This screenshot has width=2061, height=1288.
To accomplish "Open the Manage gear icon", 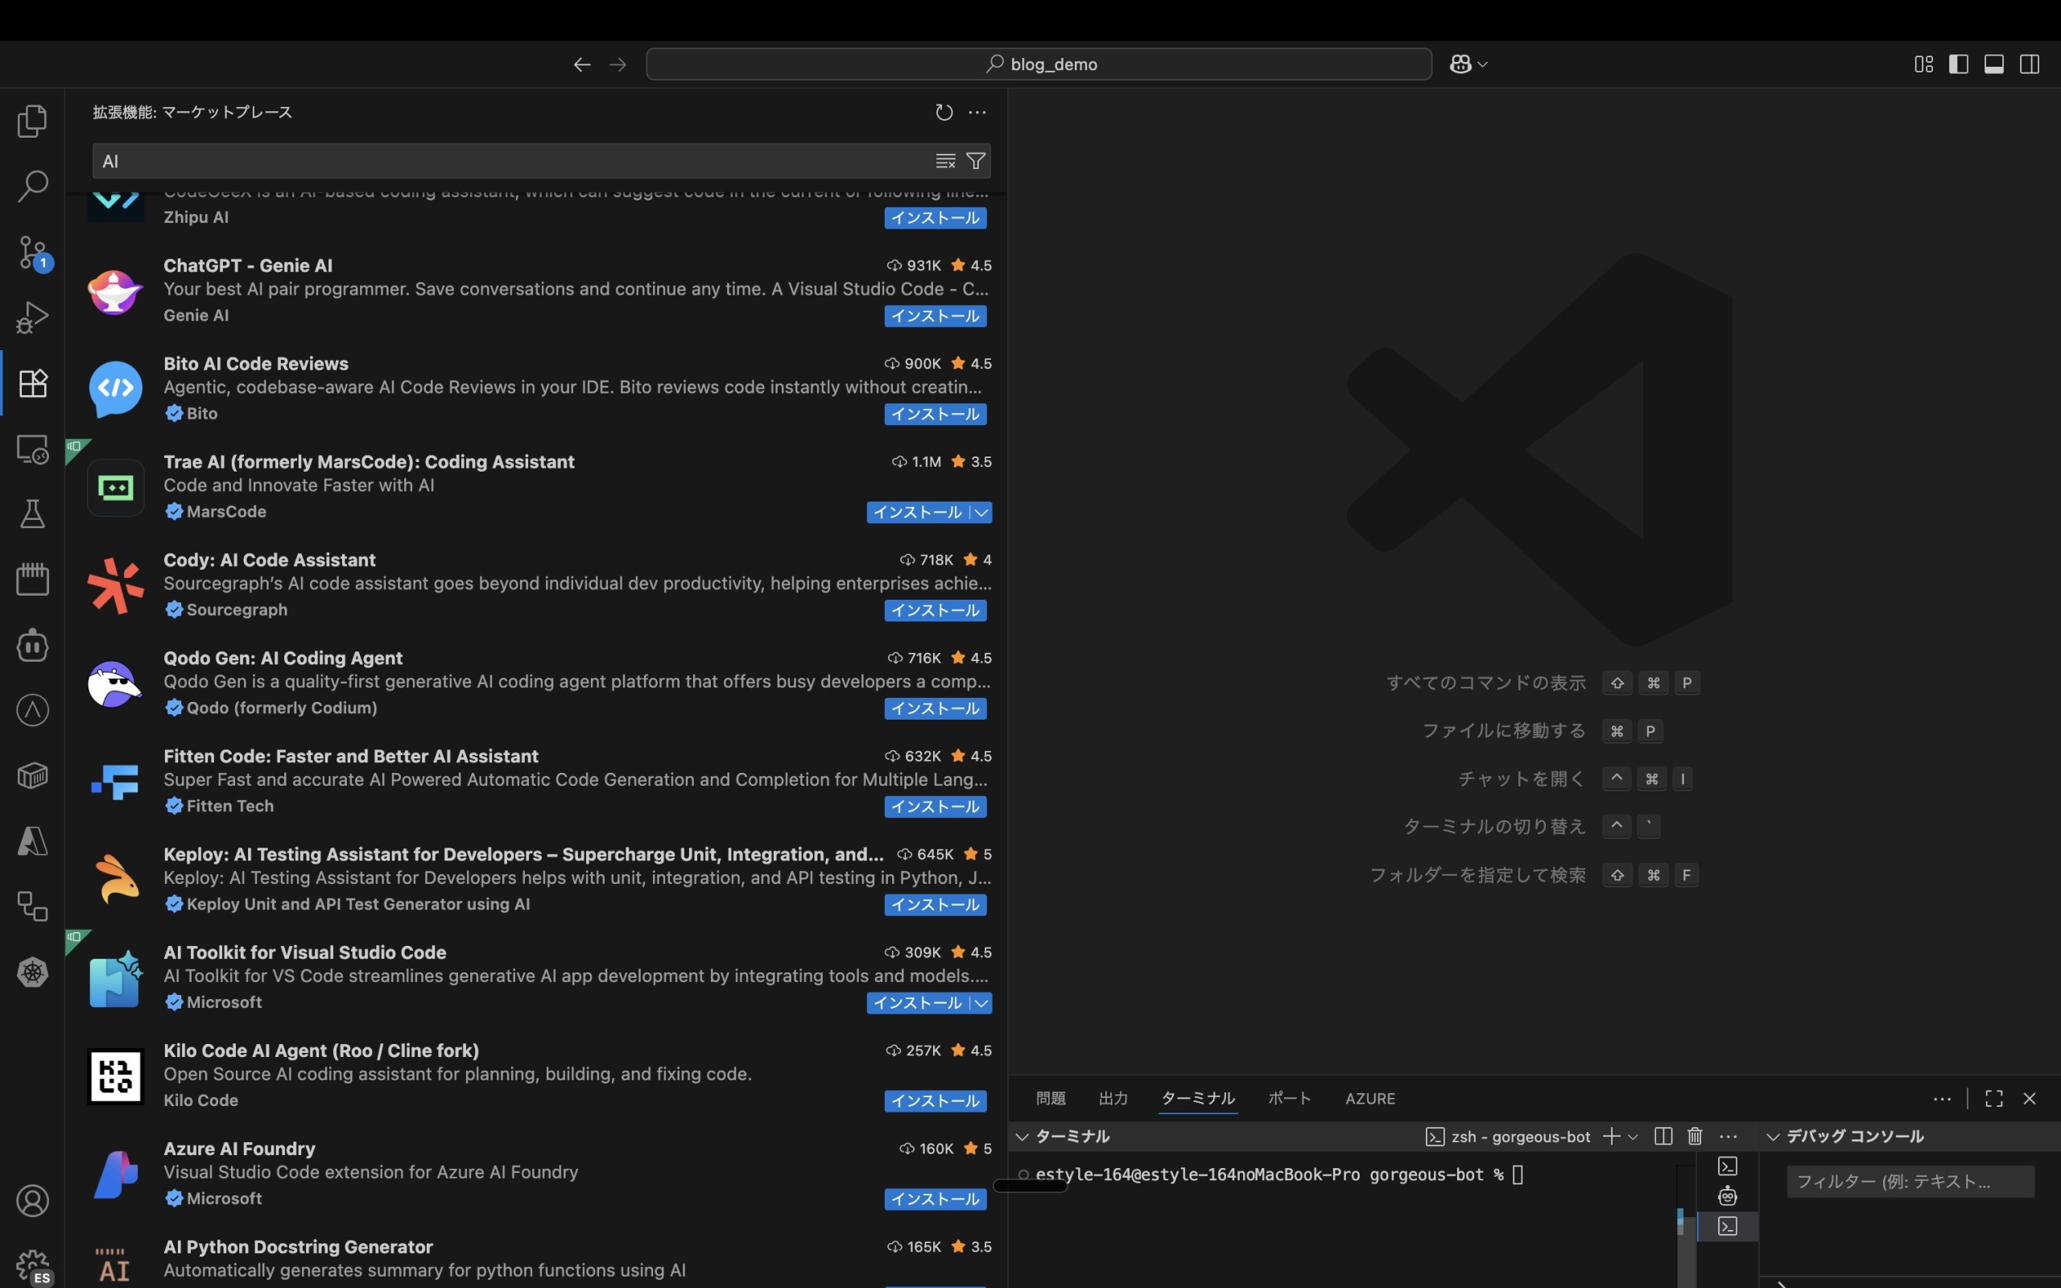I will pyautogui.click(x=32, y=1265).
